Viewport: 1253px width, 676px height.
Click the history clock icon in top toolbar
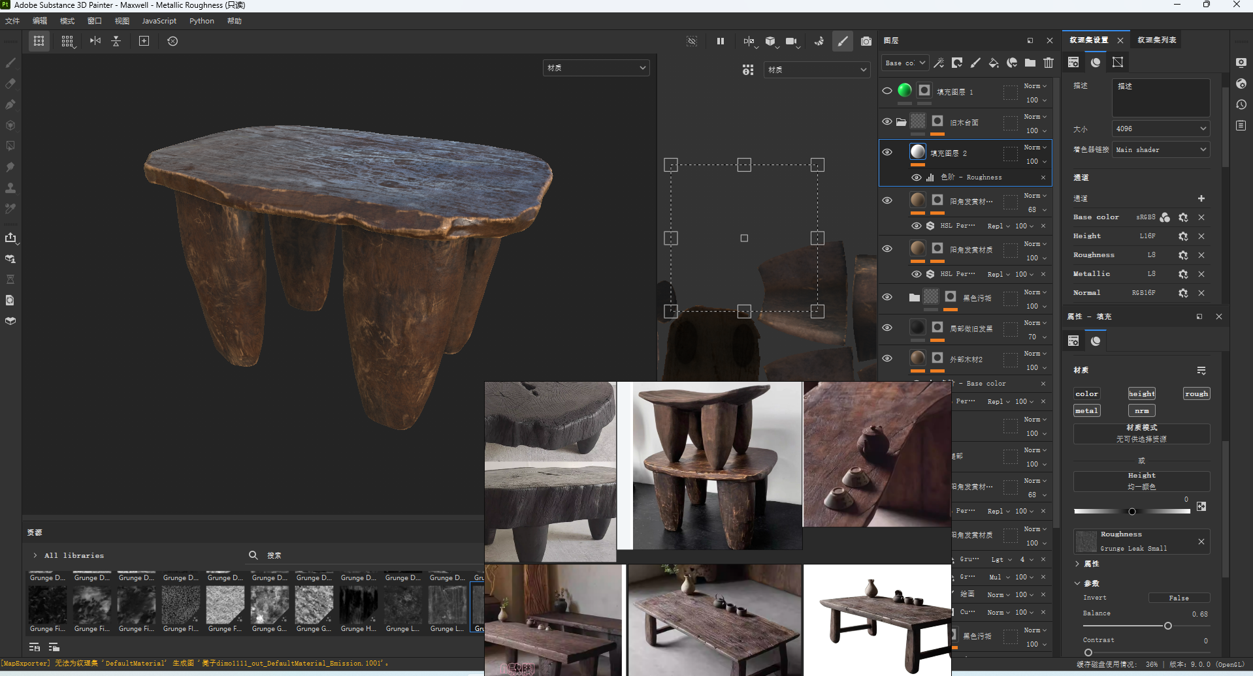(x=172, y=41)
